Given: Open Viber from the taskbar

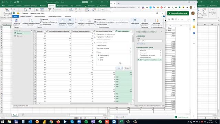Looking at the screenshot, I should [x=93, y=122].
